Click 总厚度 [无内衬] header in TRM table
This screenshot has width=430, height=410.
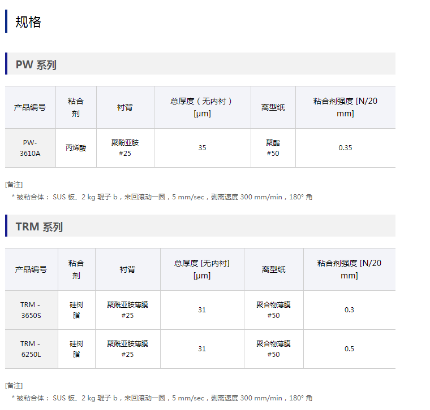pyautogui.click(x=202, y=269)
